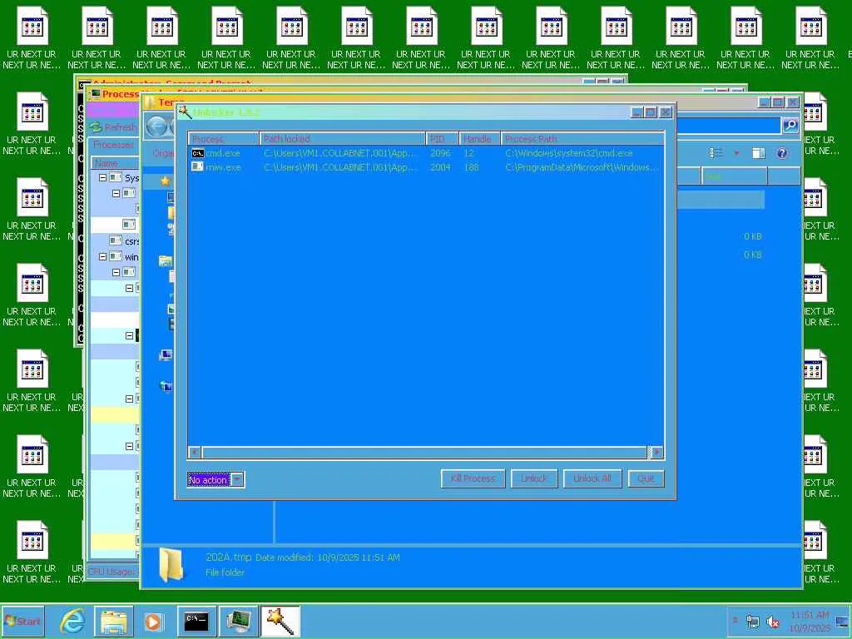The image size is (852, 639).
Task: Click the muted volume tray icon
Action: click(772, 621)
